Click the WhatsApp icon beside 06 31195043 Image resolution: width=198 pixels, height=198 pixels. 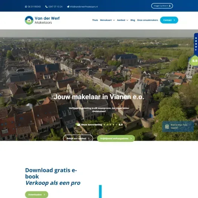(26, 6)
